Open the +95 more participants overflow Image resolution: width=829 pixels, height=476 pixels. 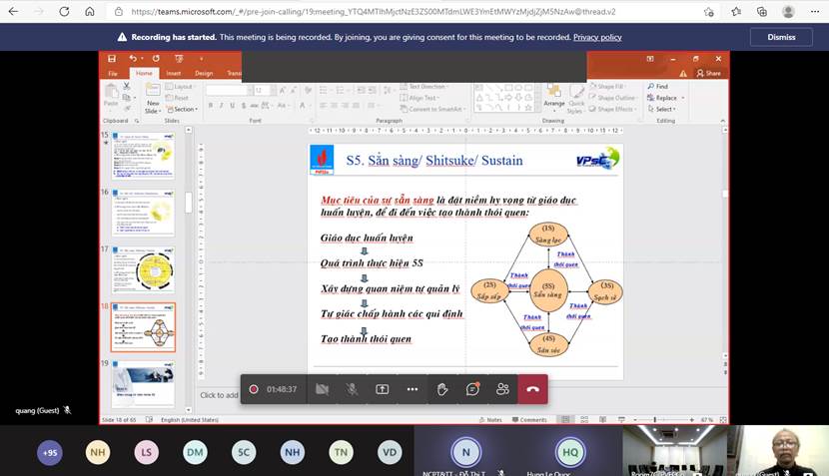49,453
